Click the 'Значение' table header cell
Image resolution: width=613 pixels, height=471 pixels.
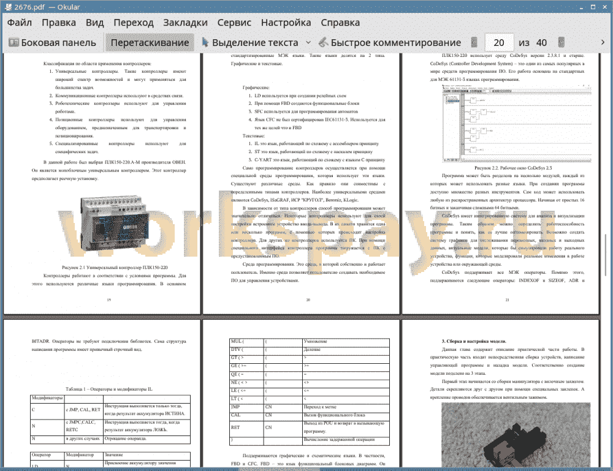[147, 455]
